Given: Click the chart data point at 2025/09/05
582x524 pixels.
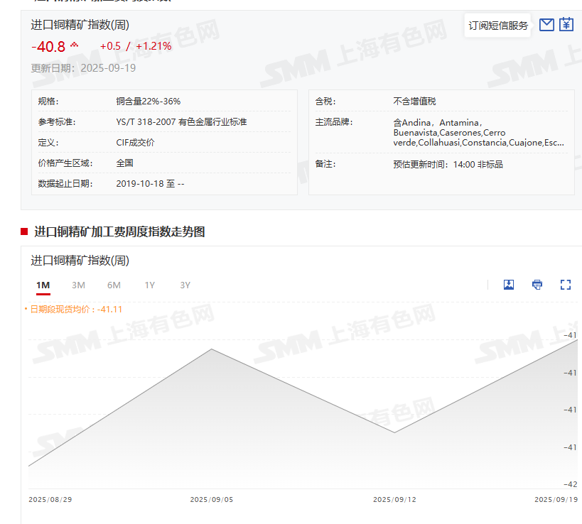Looking at the screenshot, I should coord(212,349).
